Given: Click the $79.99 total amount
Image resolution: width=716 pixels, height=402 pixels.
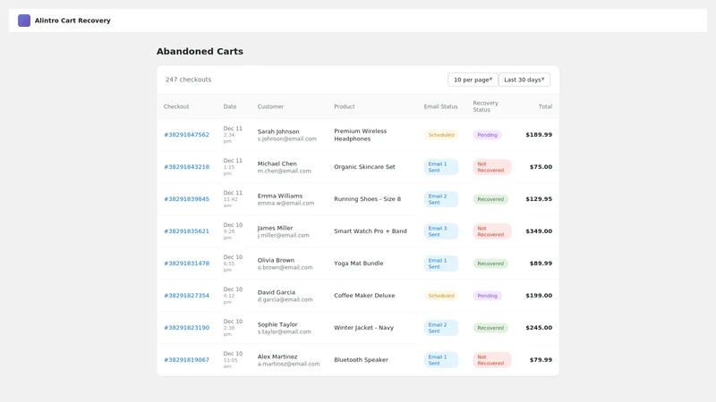Looking at the screenshot, I should tap(541, 360).
